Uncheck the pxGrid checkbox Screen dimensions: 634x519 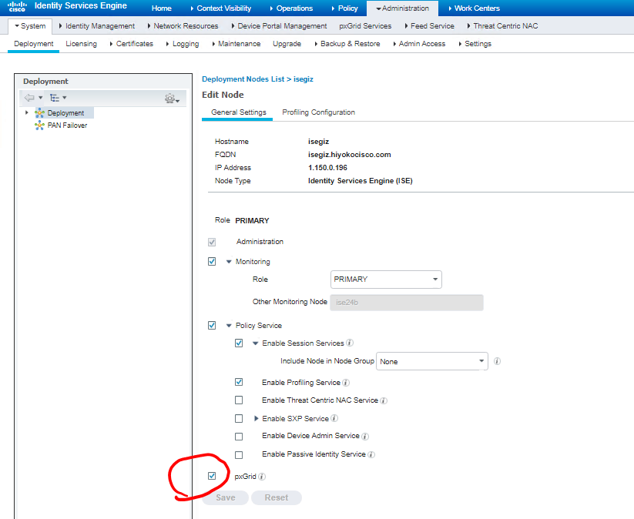(x=212, y=476)
